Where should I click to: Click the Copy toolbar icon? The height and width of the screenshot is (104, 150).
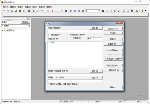click(62, 11)
